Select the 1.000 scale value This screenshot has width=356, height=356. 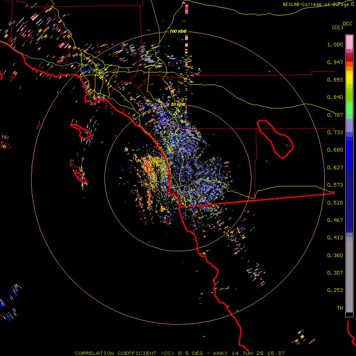point(335,44)
